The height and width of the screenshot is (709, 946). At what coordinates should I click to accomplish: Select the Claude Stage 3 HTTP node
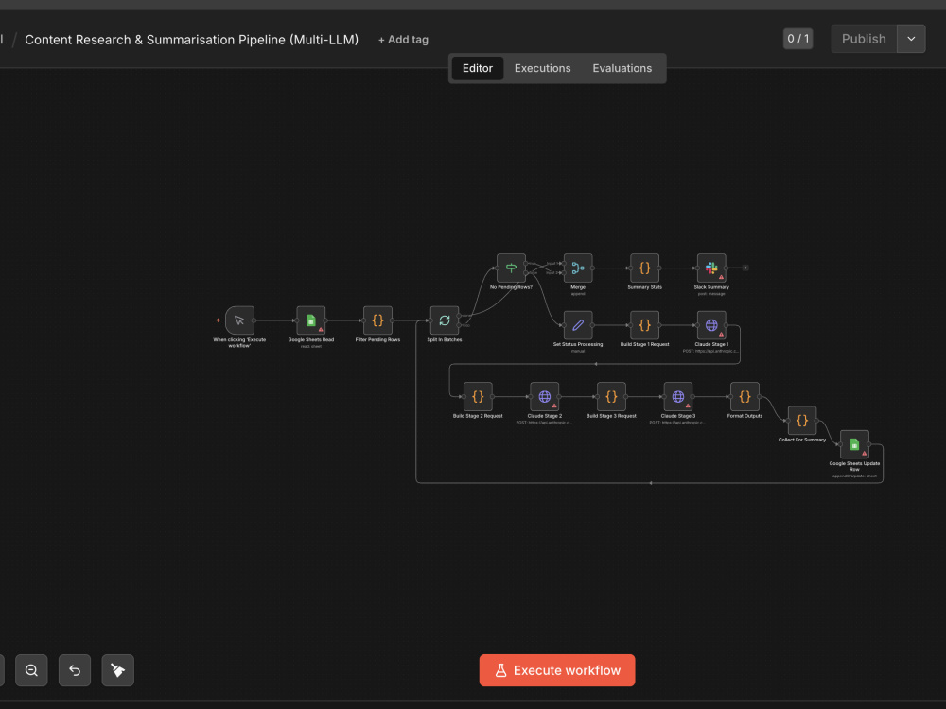coord(678,396)
